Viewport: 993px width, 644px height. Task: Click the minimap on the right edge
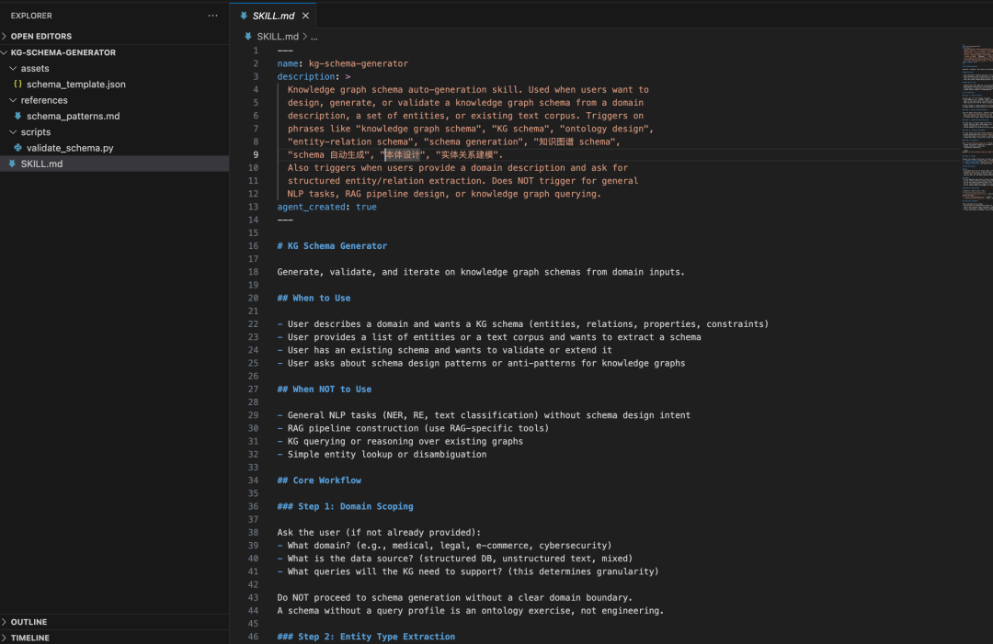click(x=976, y=128)
